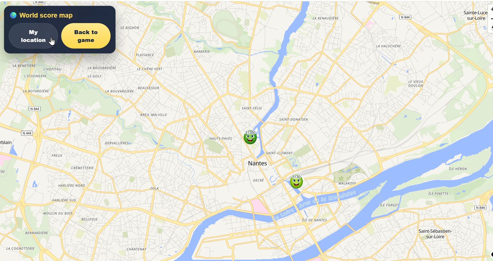493x261 pixels.
Task: Click the Île de Nantes label
Action: [314, 220]
